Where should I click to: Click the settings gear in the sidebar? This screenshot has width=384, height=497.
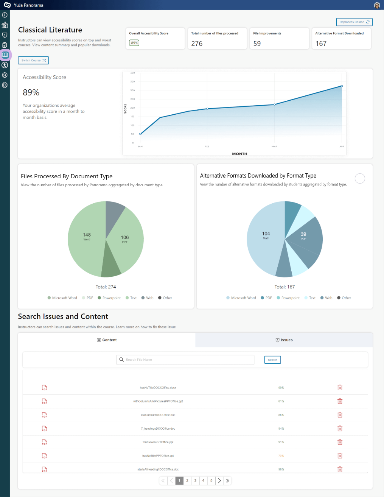5,85
